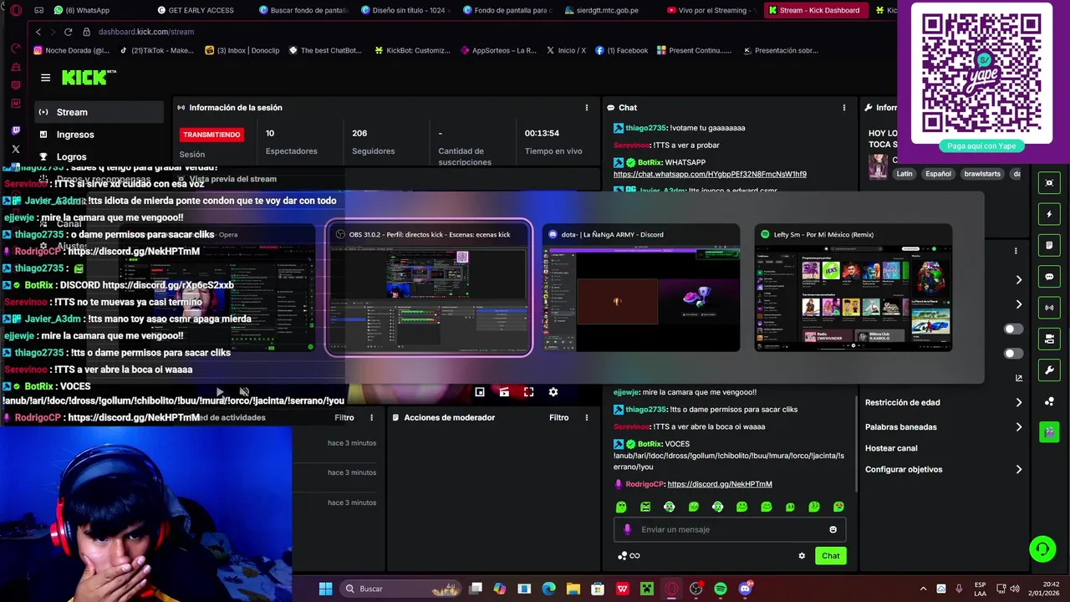Viewport: 1070px width, 602px height.
Task: Click the Enviar un mensaje input field
Action: 730,529
